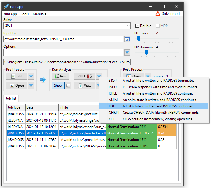The height and width of the screenshot is (188, 211).
Task: Click the 'Normal Termination: 100%' status cell
Action: click(x=132, y=146)
